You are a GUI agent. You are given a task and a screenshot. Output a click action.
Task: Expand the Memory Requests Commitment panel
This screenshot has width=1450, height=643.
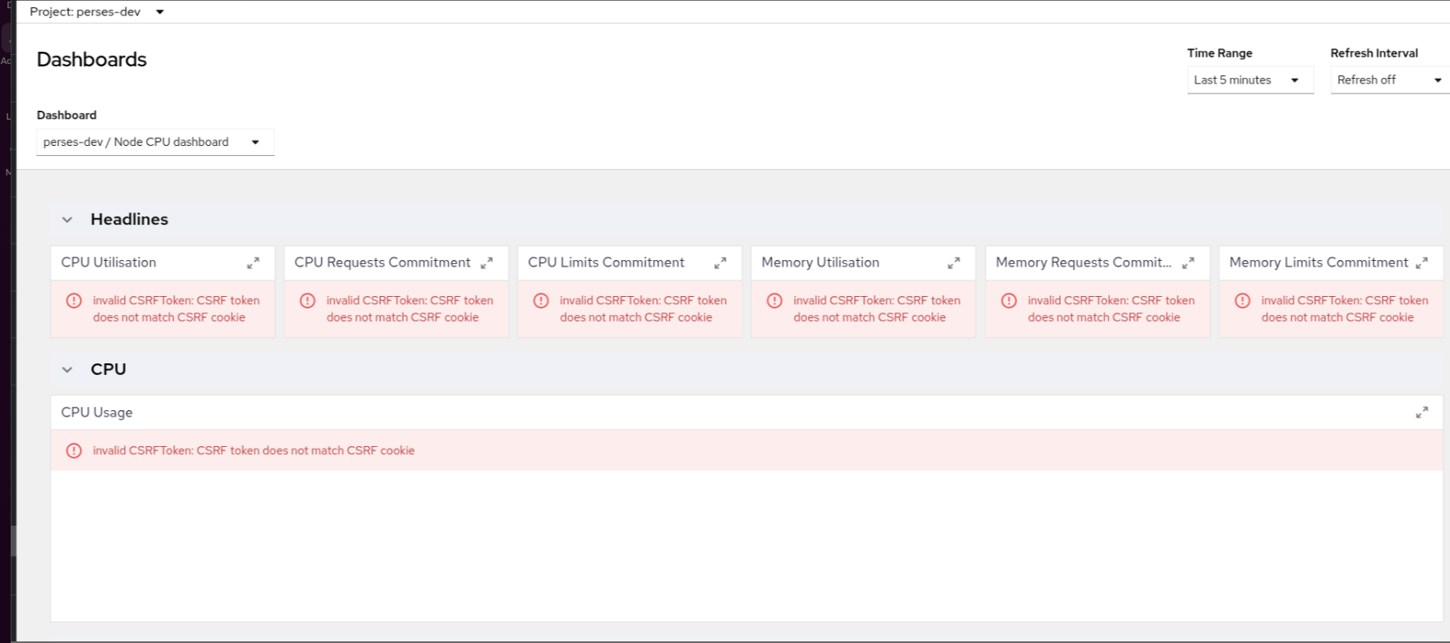coord(1187,263)
